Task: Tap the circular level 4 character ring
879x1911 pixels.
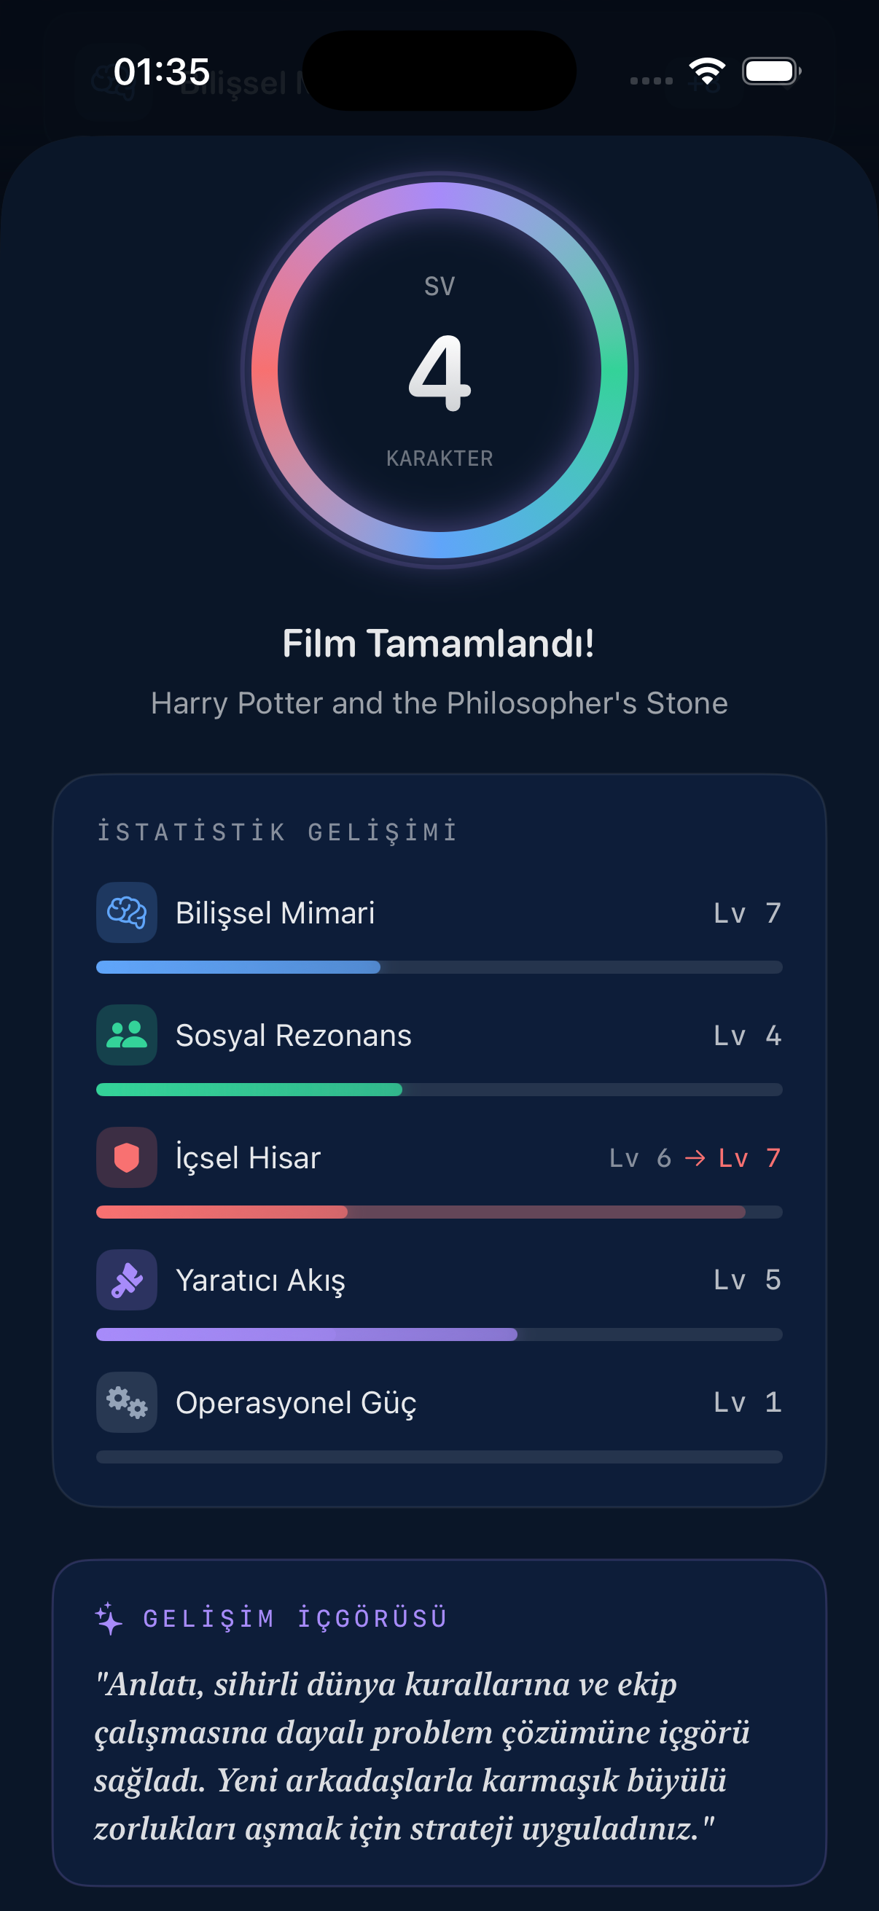Action: pos(439,370)
